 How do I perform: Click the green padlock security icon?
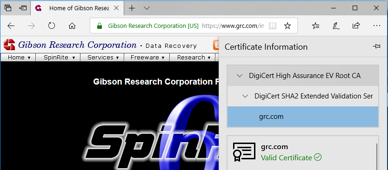coord(99,26)
